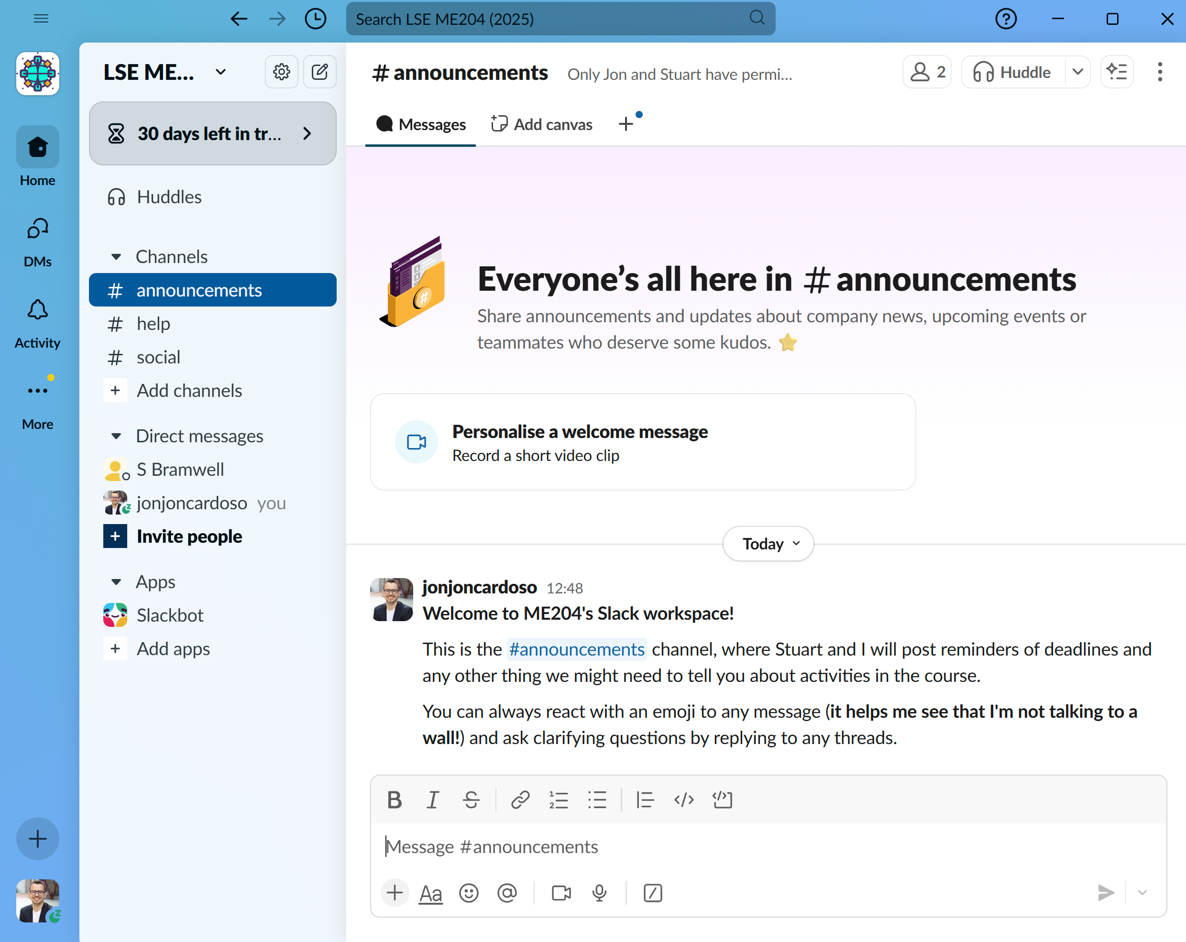Open the 30 days left in trial banner

tap(212, 133)
